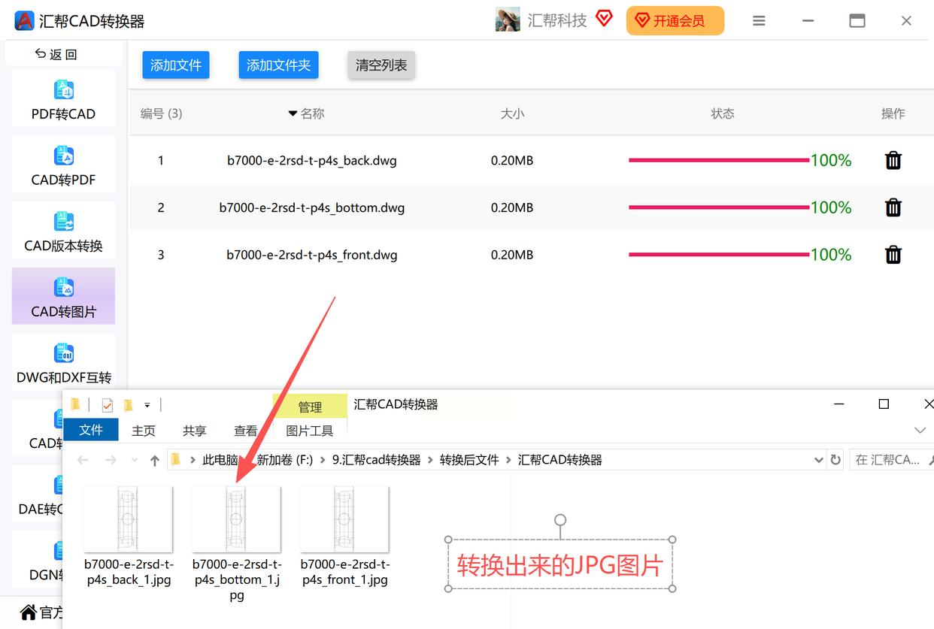Click the 清空列表 button
Image resolution: width=934 pixels, height=629 pixels.
click(x=381, y=65)
